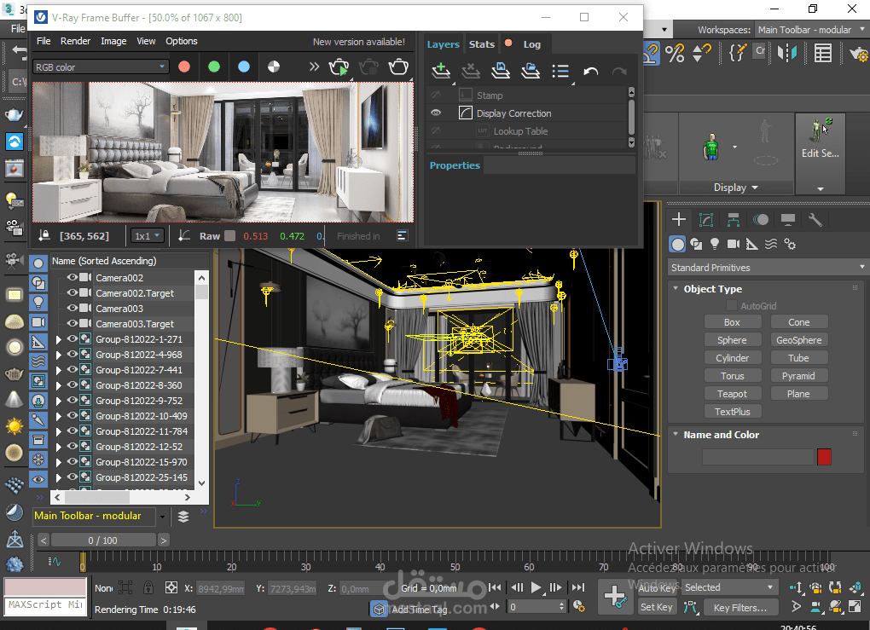This screenshot has height=630, width=870.
Task: Click the 0 / 100 time slider
Action: (x=102, y=540)
